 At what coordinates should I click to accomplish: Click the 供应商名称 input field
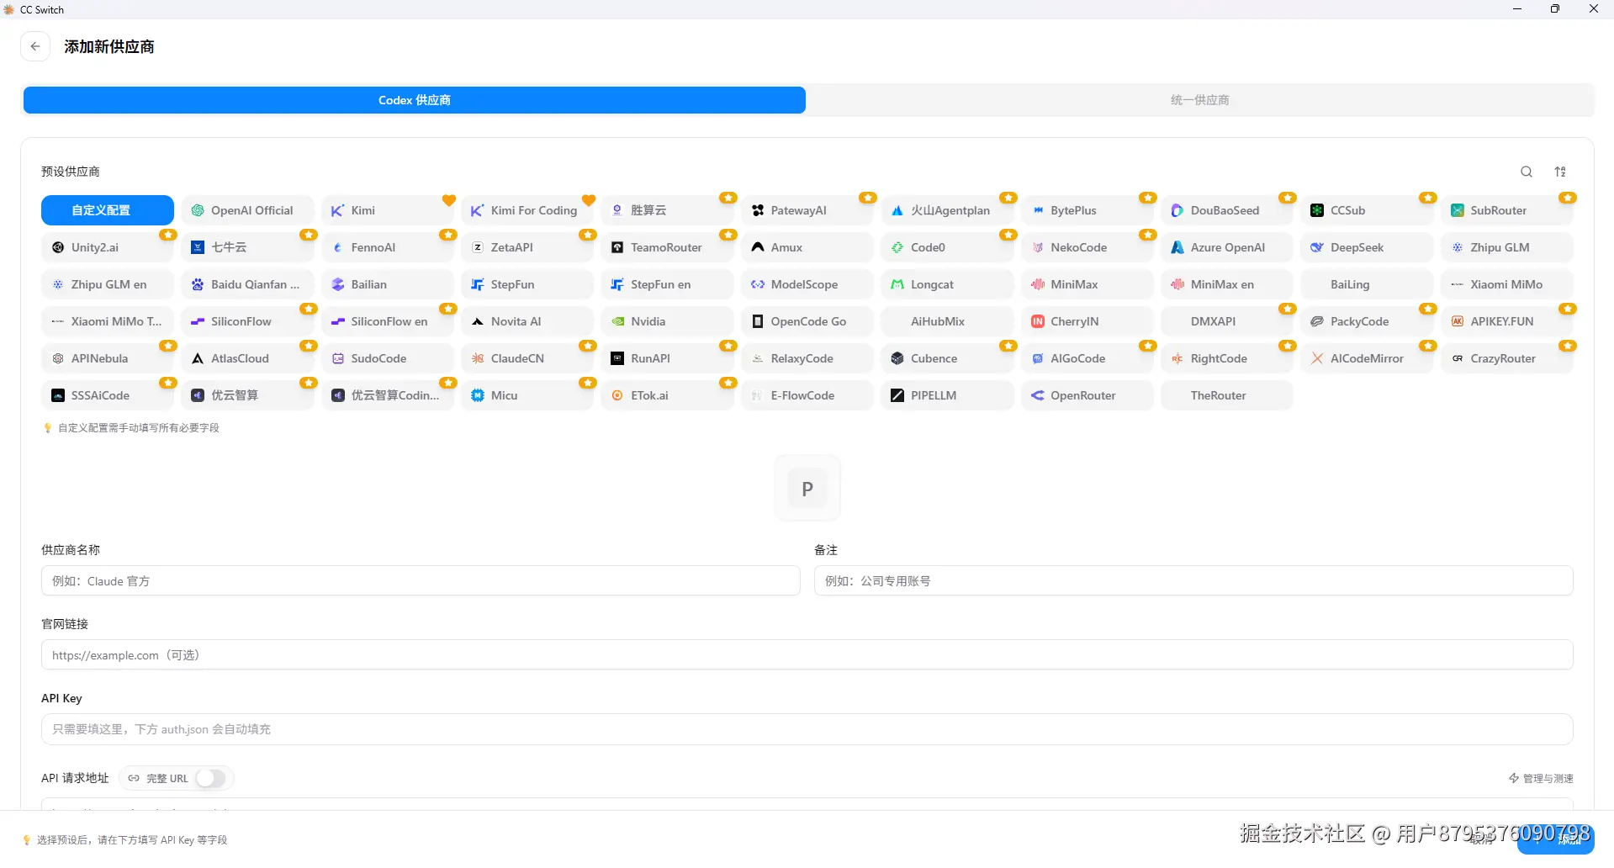pyautogui.click(x=421, y=581)
